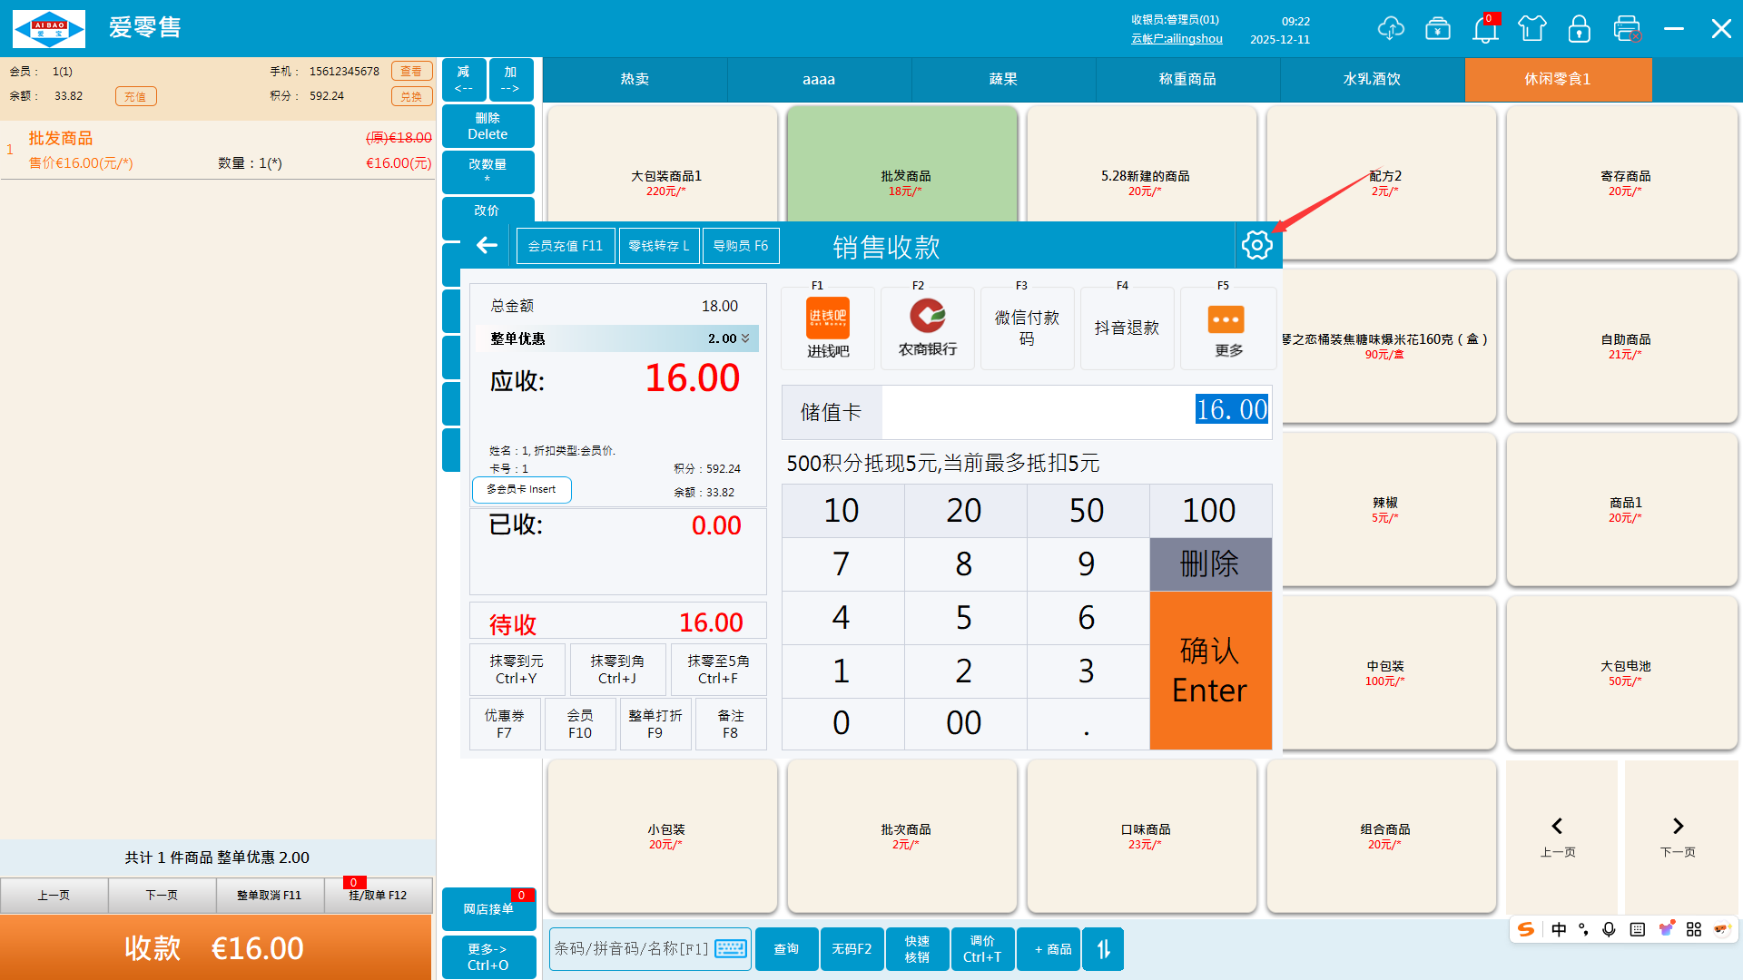
Task: Expand the 整单优惠 discount dropdown
Action: 745,338
